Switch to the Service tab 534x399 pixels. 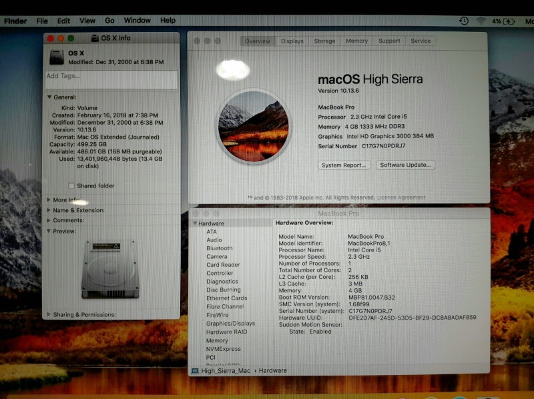point(421,41)
